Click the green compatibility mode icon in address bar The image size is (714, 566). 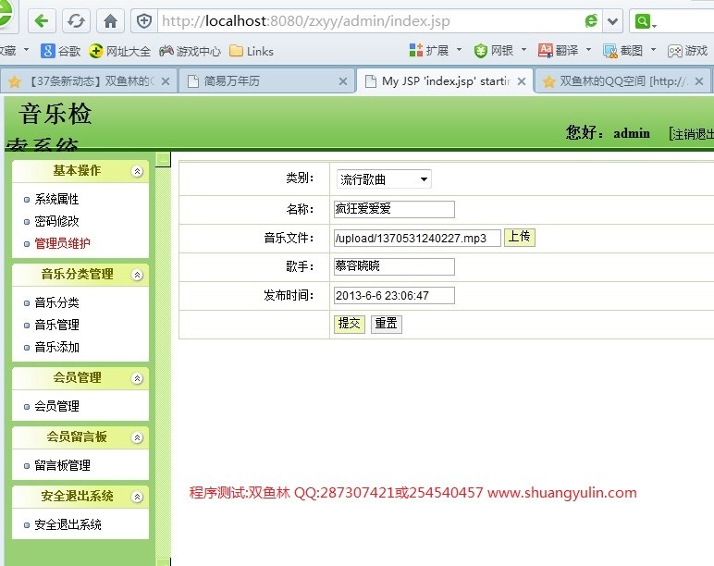pyautogui.click(x=591, y=21)
